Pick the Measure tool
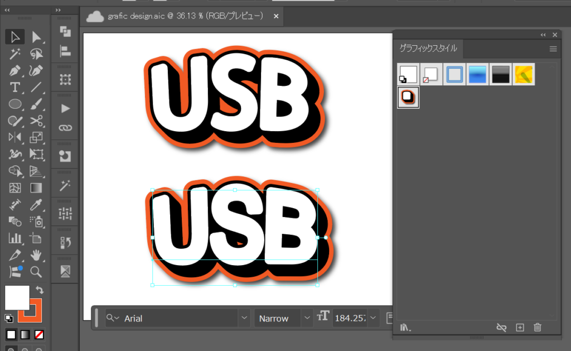The height and width of the screenshot is (351, 571). [15, 204]
